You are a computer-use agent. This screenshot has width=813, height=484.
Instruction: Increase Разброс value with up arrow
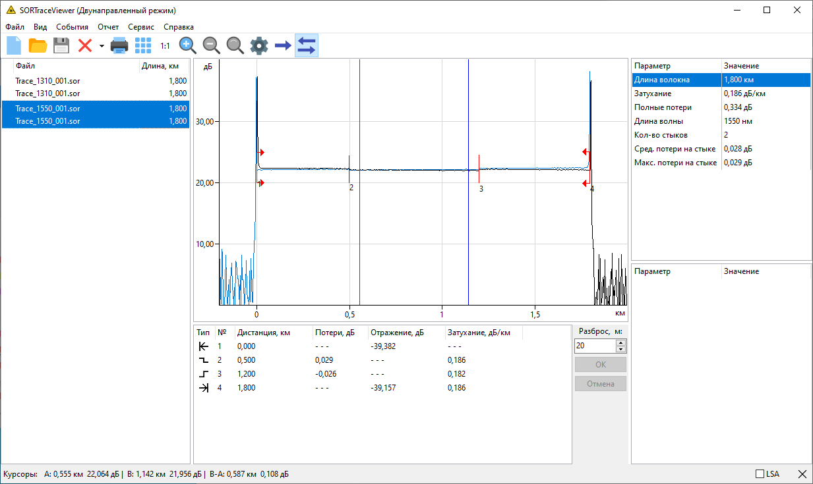coord(620,342)
